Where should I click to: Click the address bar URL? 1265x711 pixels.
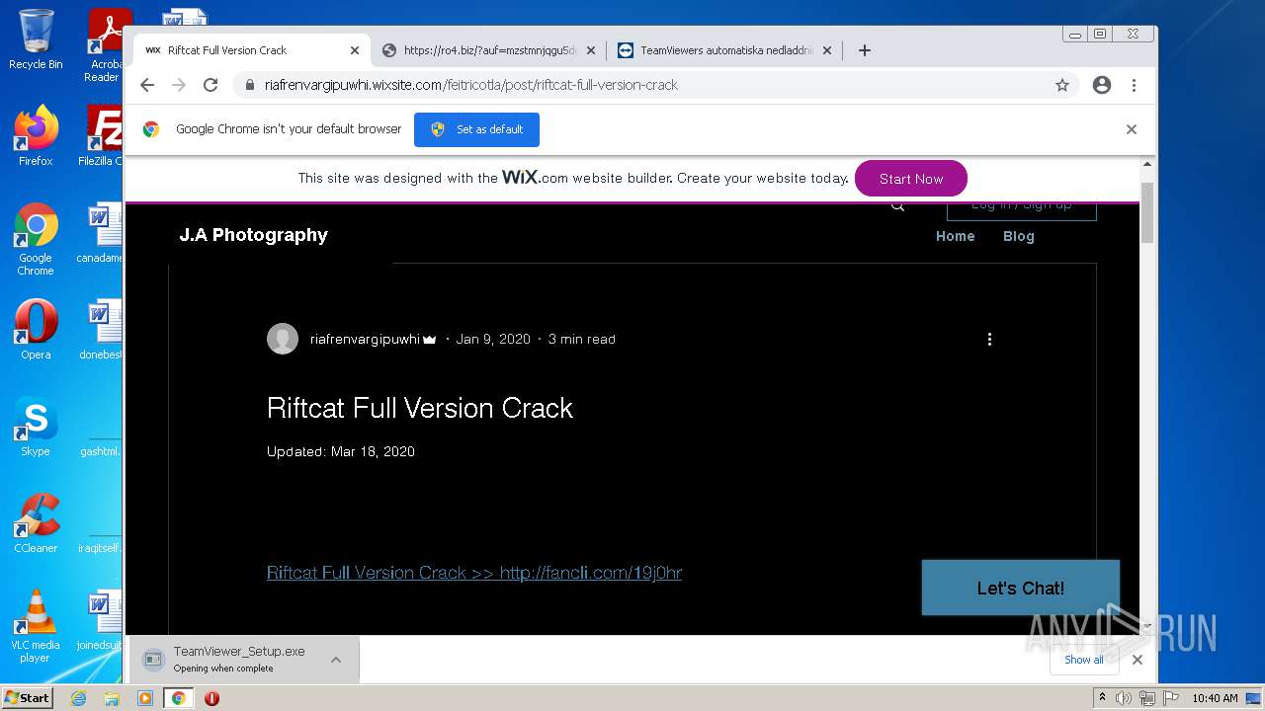pos(471,85)
